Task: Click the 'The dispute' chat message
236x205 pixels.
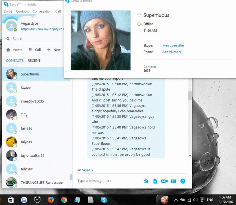Action: [x=101, y=89]
